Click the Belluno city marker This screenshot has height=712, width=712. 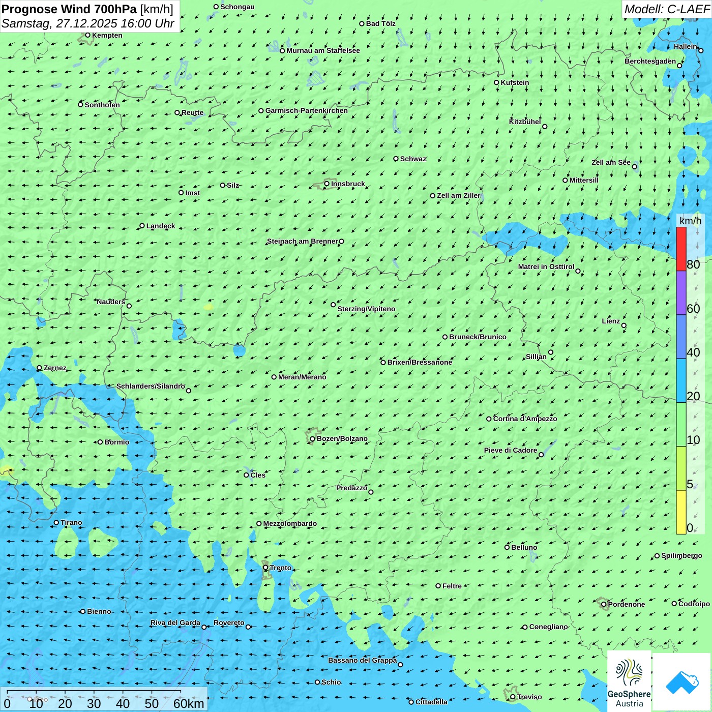click(x=507, y=547)
